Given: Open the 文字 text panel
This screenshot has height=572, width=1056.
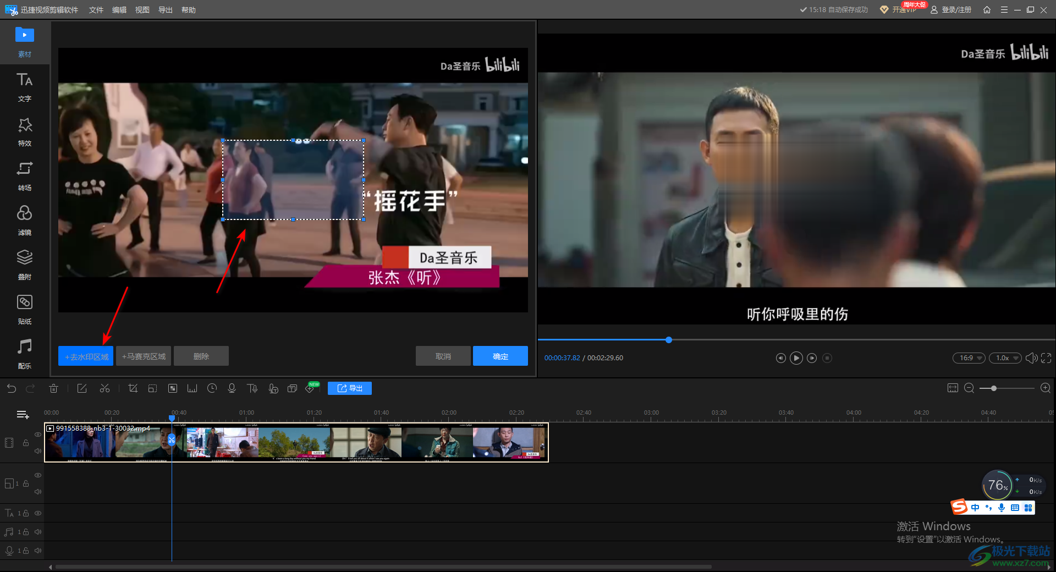Looking at the screenshot, I should tap(24, 87).
